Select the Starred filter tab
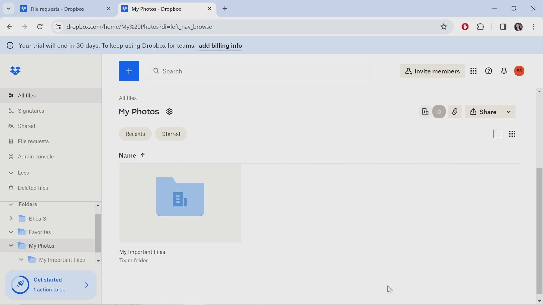 click(171, 134)
